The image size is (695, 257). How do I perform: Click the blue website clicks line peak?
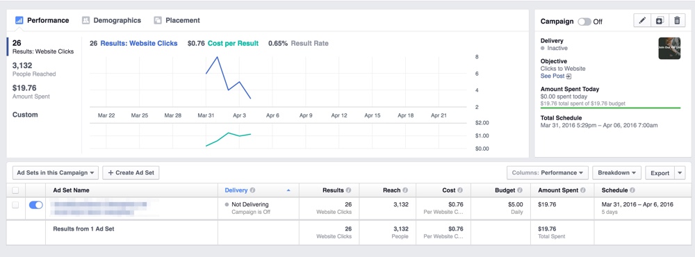coord(217,57)
